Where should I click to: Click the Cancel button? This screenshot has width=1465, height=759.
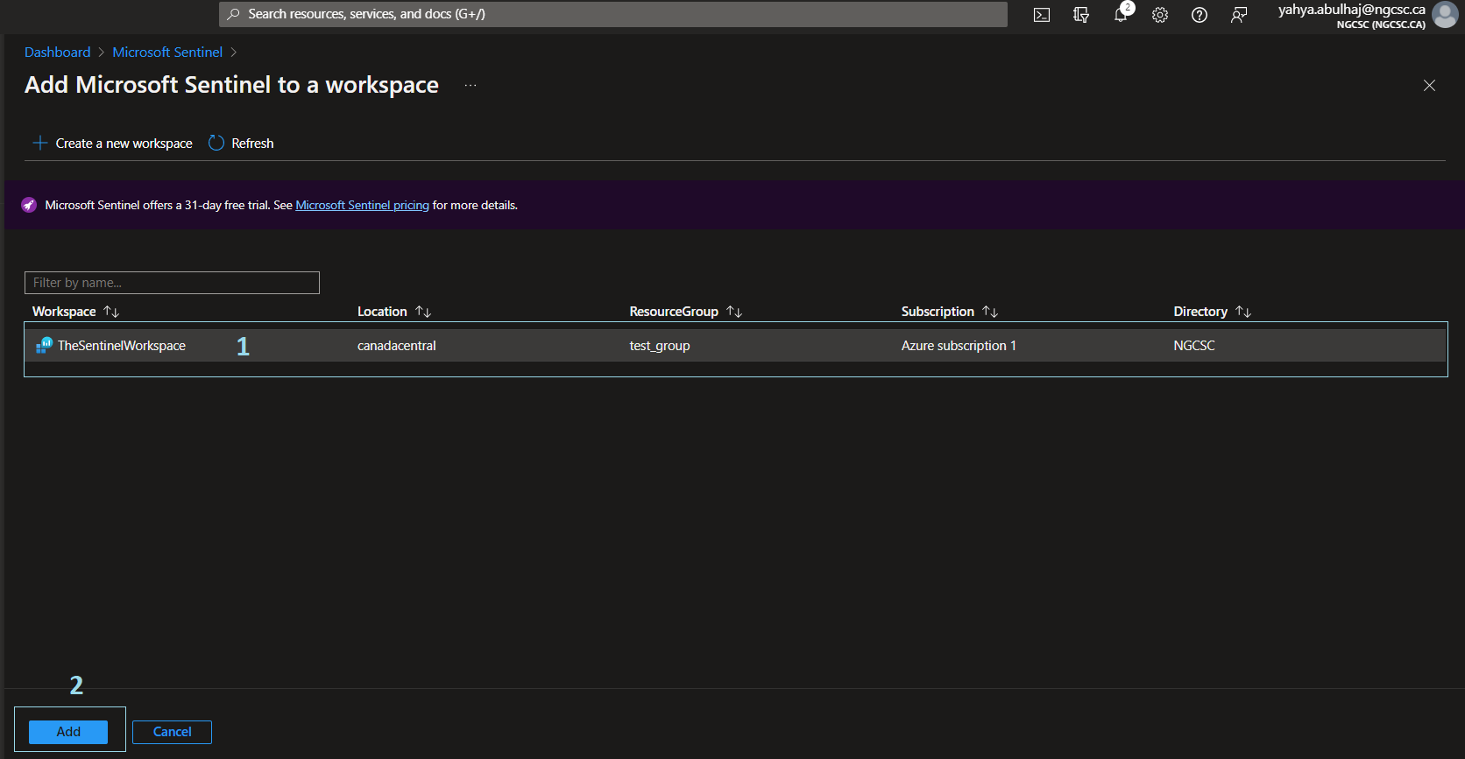tap(172, 732)
